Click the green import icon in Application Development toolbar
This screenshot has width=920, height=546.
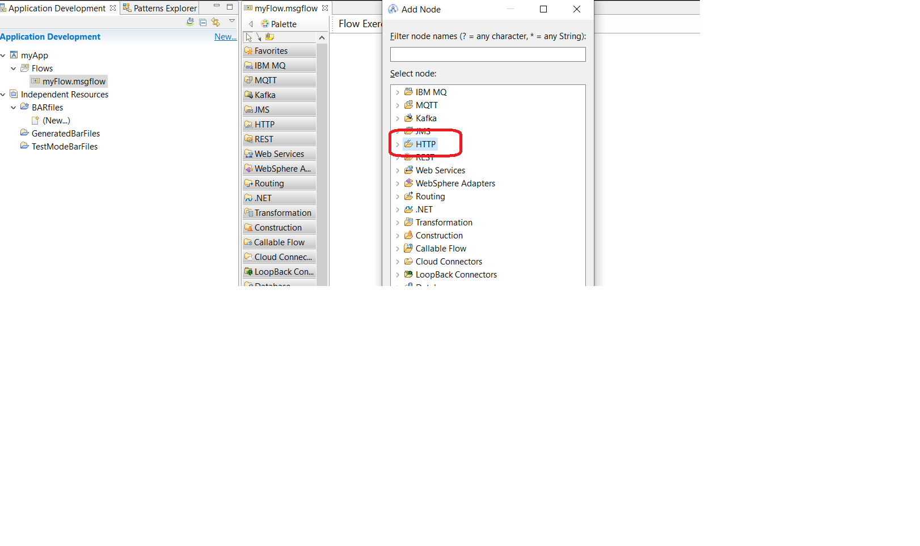click(x=190, y=22)
